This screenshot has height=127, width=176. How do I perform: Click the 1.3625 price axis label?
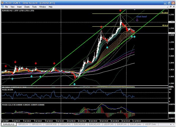click(x=171, y=70)
